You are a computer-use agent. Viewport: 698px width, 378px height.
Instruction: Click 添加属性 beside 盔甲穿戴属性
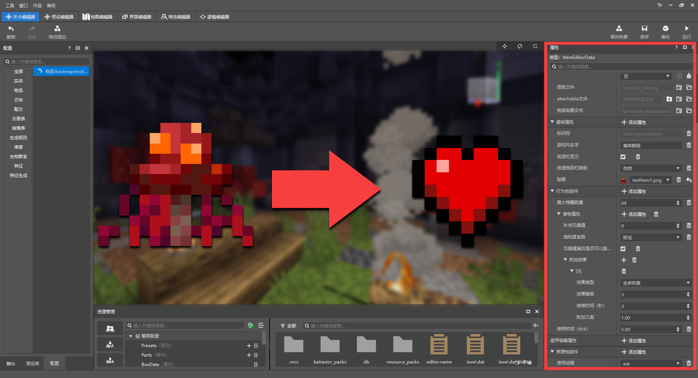(634, 341)
